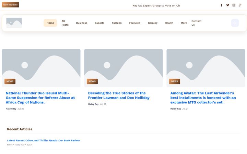Open the Twitter social icon
Image resolution: width=247 pixels, height=154 pixels.
[228, 5]
